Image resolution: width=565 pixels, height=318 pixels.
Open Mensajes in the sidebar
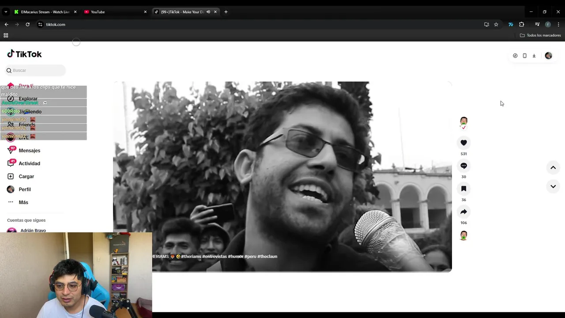[29, 151]
